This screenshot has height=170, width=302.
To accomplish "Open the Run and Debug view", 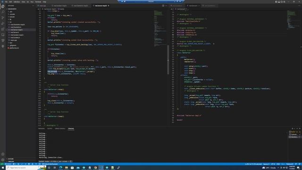I will click(x=3, y=23).
